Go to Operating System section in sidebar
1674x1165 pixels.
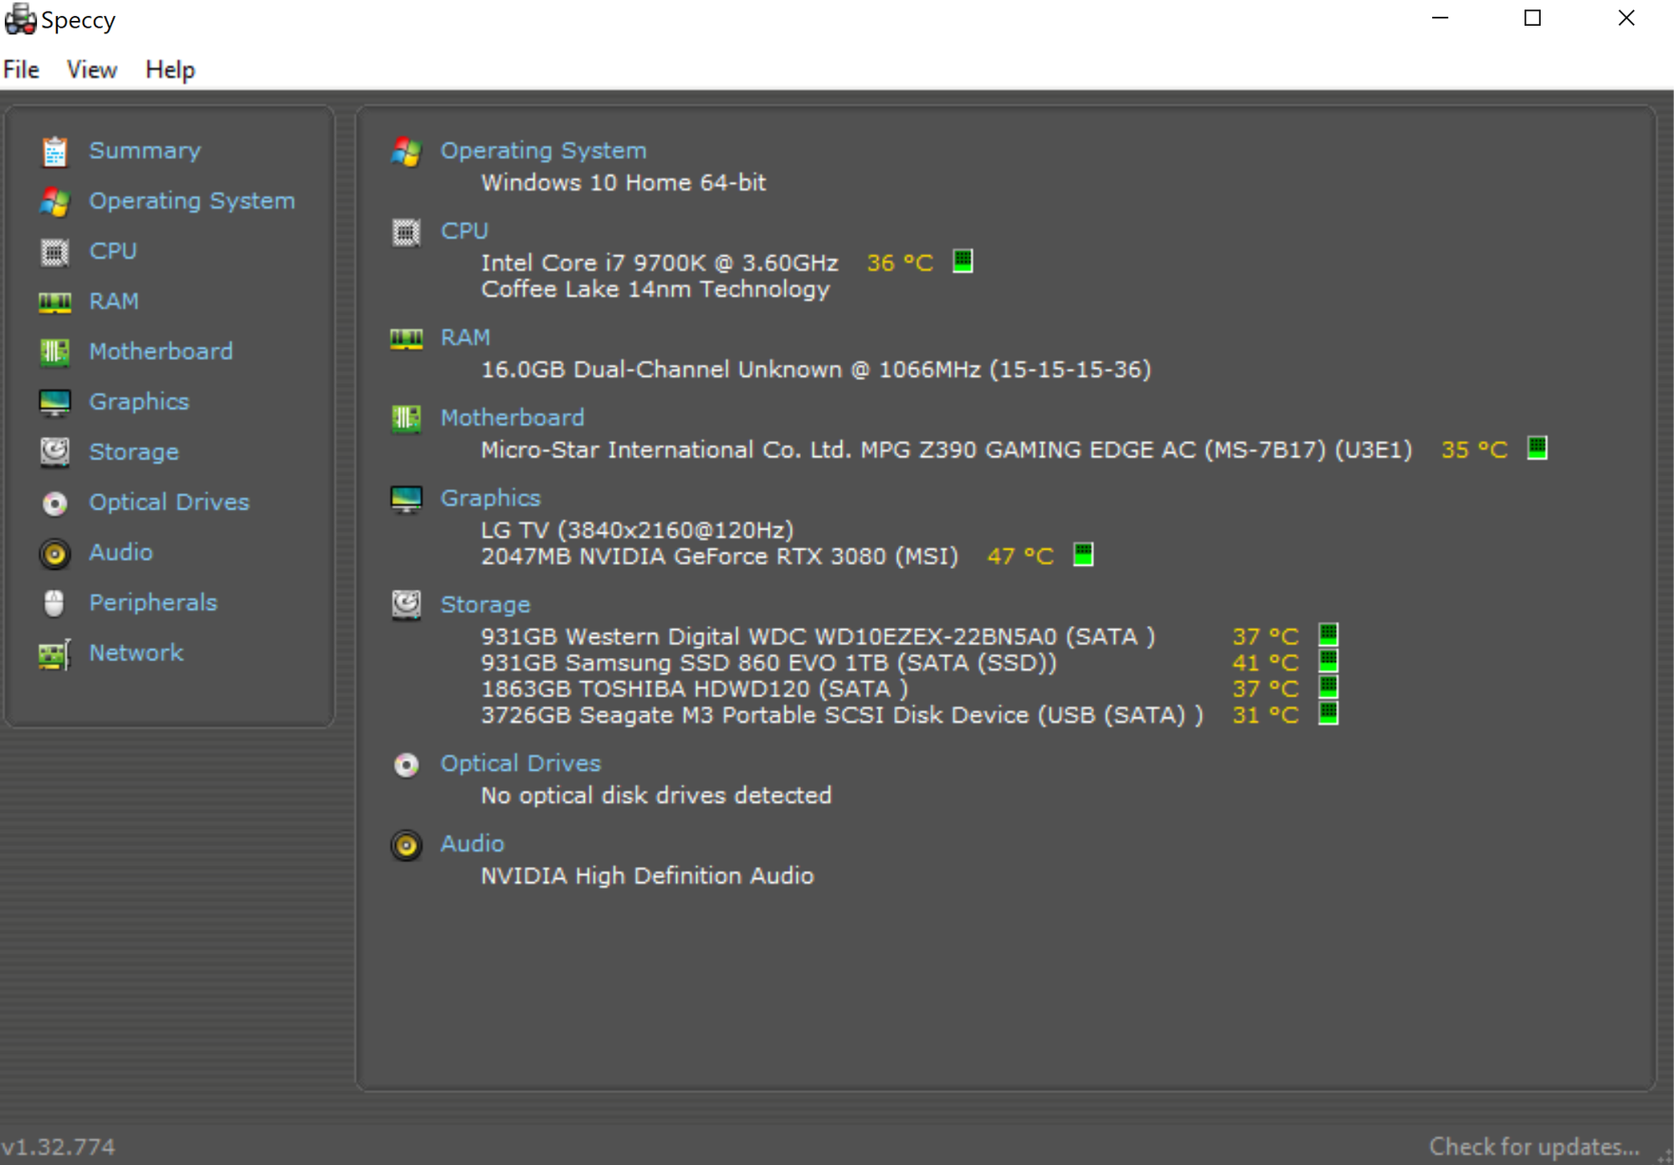click(x=192, y=201)
